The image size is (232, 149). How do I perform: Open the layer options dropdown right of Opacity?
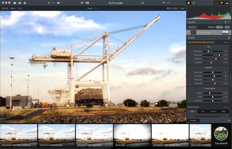227,27
